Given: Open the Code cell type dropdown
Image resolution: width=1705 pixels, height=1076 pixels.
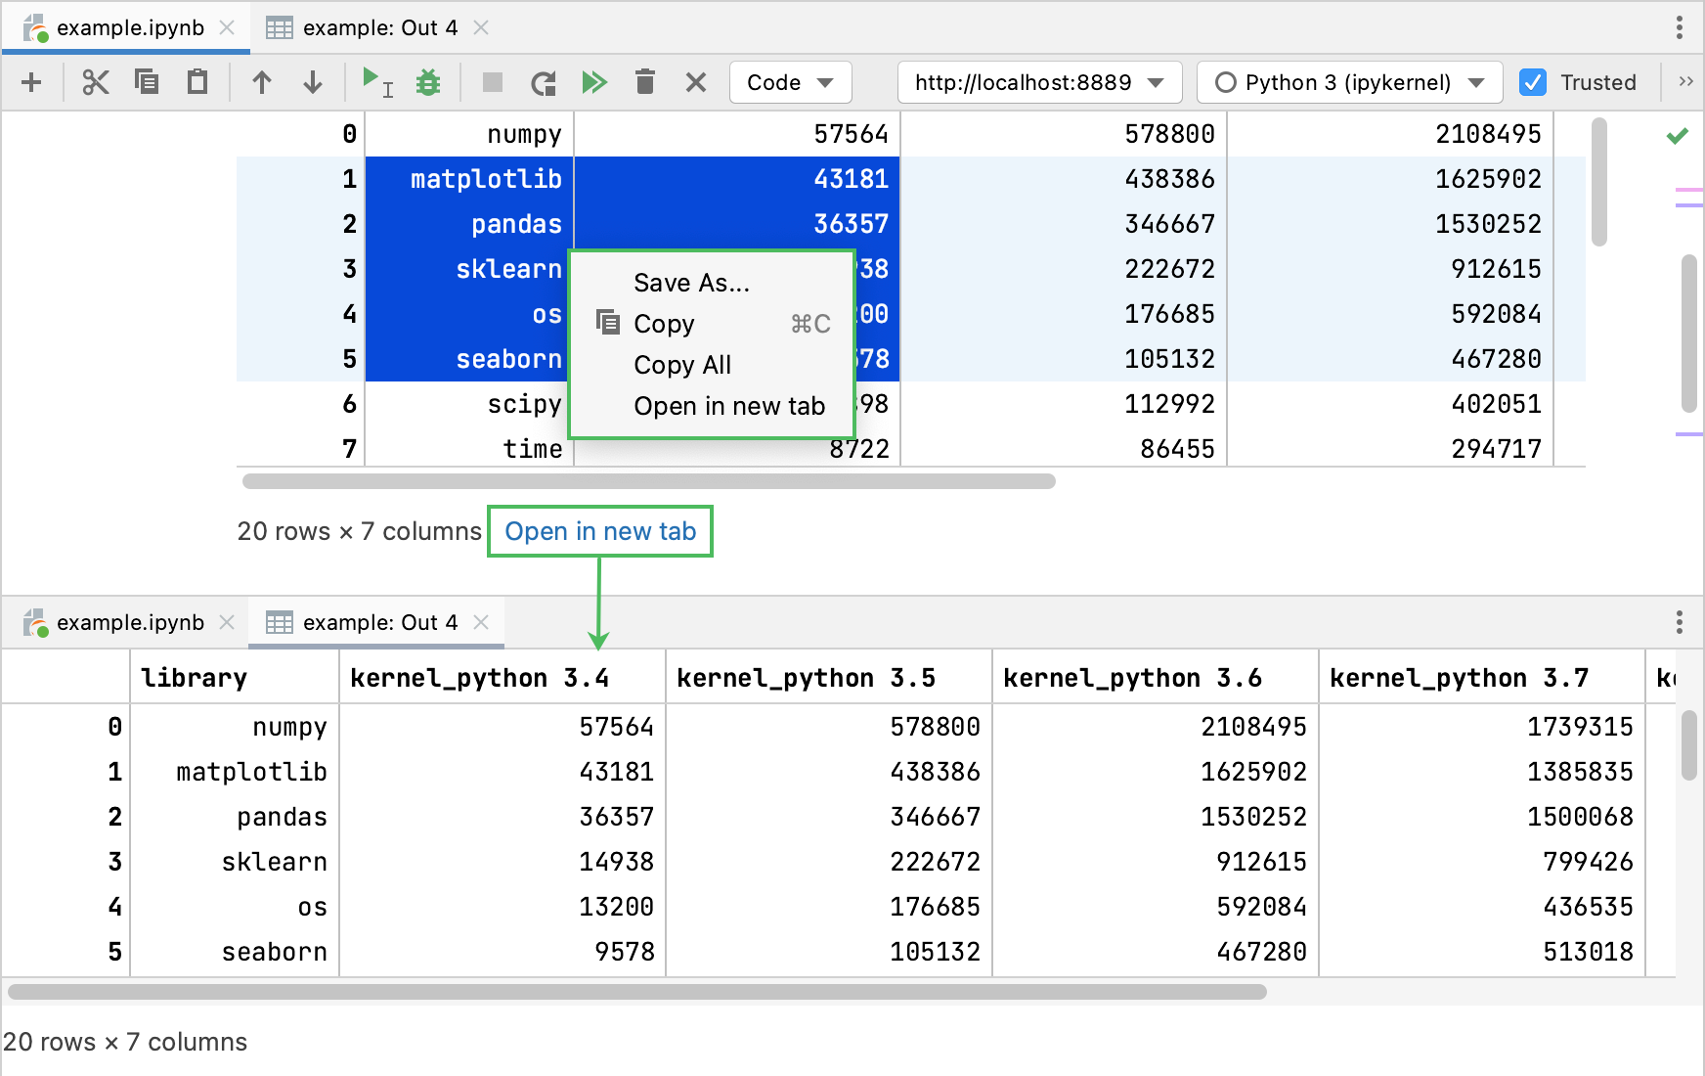Looking at the screenshot, I should [x=790, y=82].
